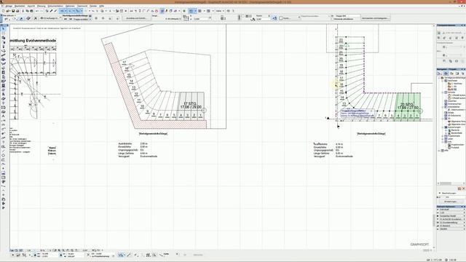
Task: Click the Grundriss und Schnitt button
Action: pyautogui.click(x=136, y=18)
